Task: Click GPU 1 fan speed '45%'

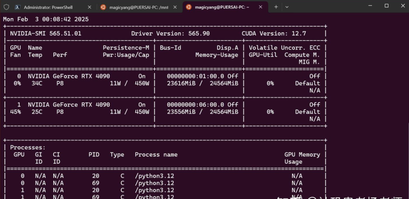Action: [16, 112]
